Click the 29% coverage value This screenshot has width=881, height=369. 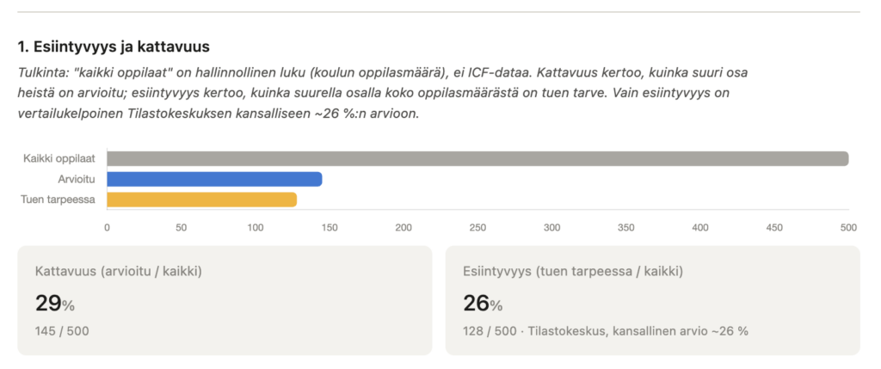tap(54, 304)
